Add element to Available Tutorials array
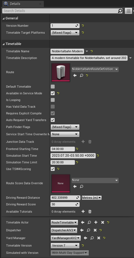134x258 pixels. coord(83,212)
